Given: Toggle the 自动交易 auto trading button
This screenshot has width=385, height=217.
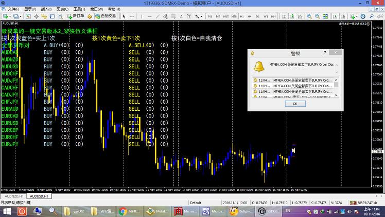Looking at the screenshot, I should tap(106, 16).
